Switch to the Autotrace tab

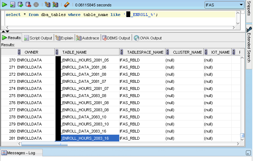coord(88,38)
